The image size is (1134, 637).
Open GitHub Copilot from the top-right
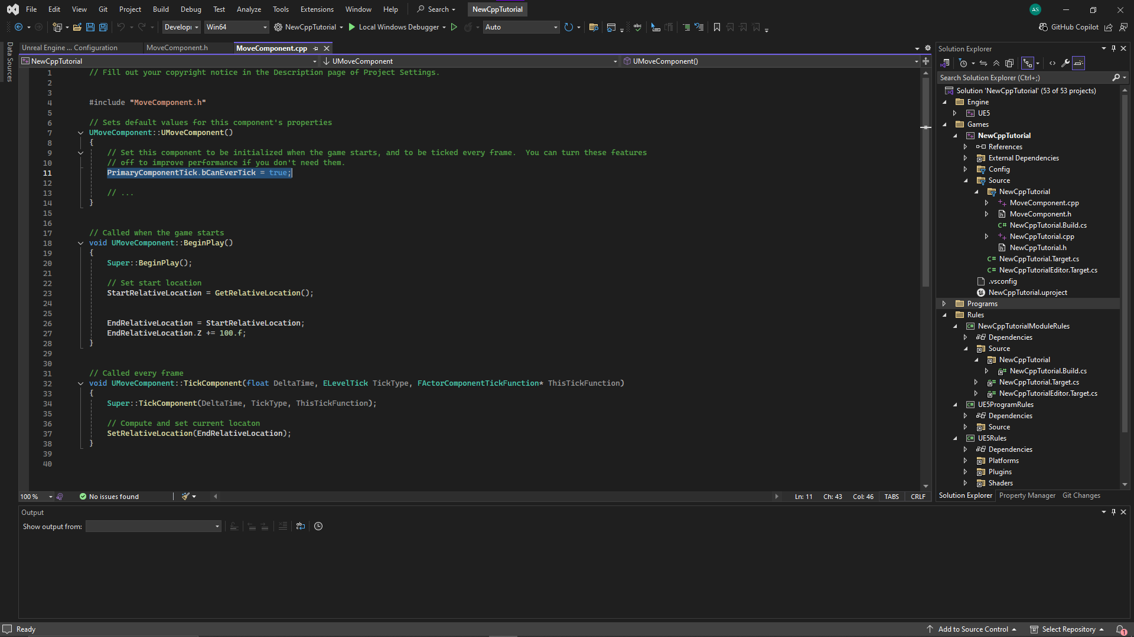point(1069,27)
